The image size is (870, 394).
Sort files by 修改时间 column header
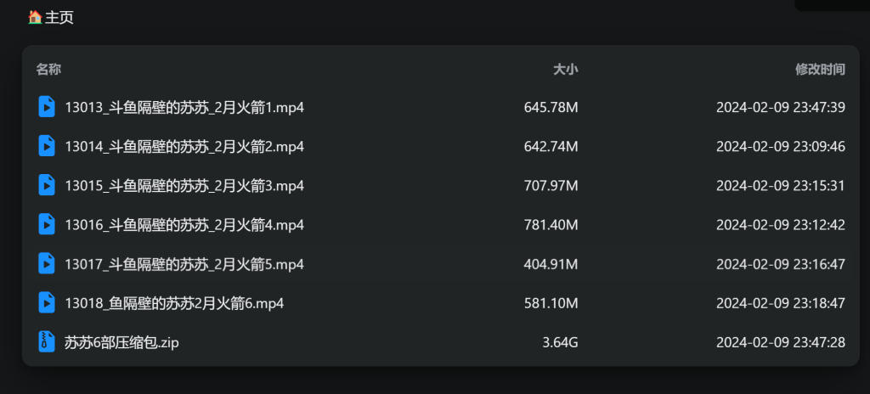click(x=820, y=70)
